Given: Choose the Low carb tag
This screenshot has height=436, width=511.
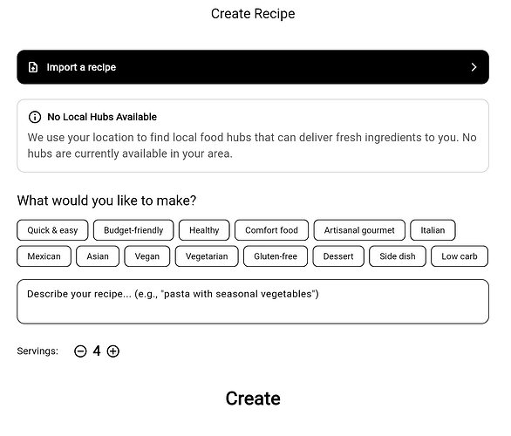Looking at the screenshot, I should (460, 256).
